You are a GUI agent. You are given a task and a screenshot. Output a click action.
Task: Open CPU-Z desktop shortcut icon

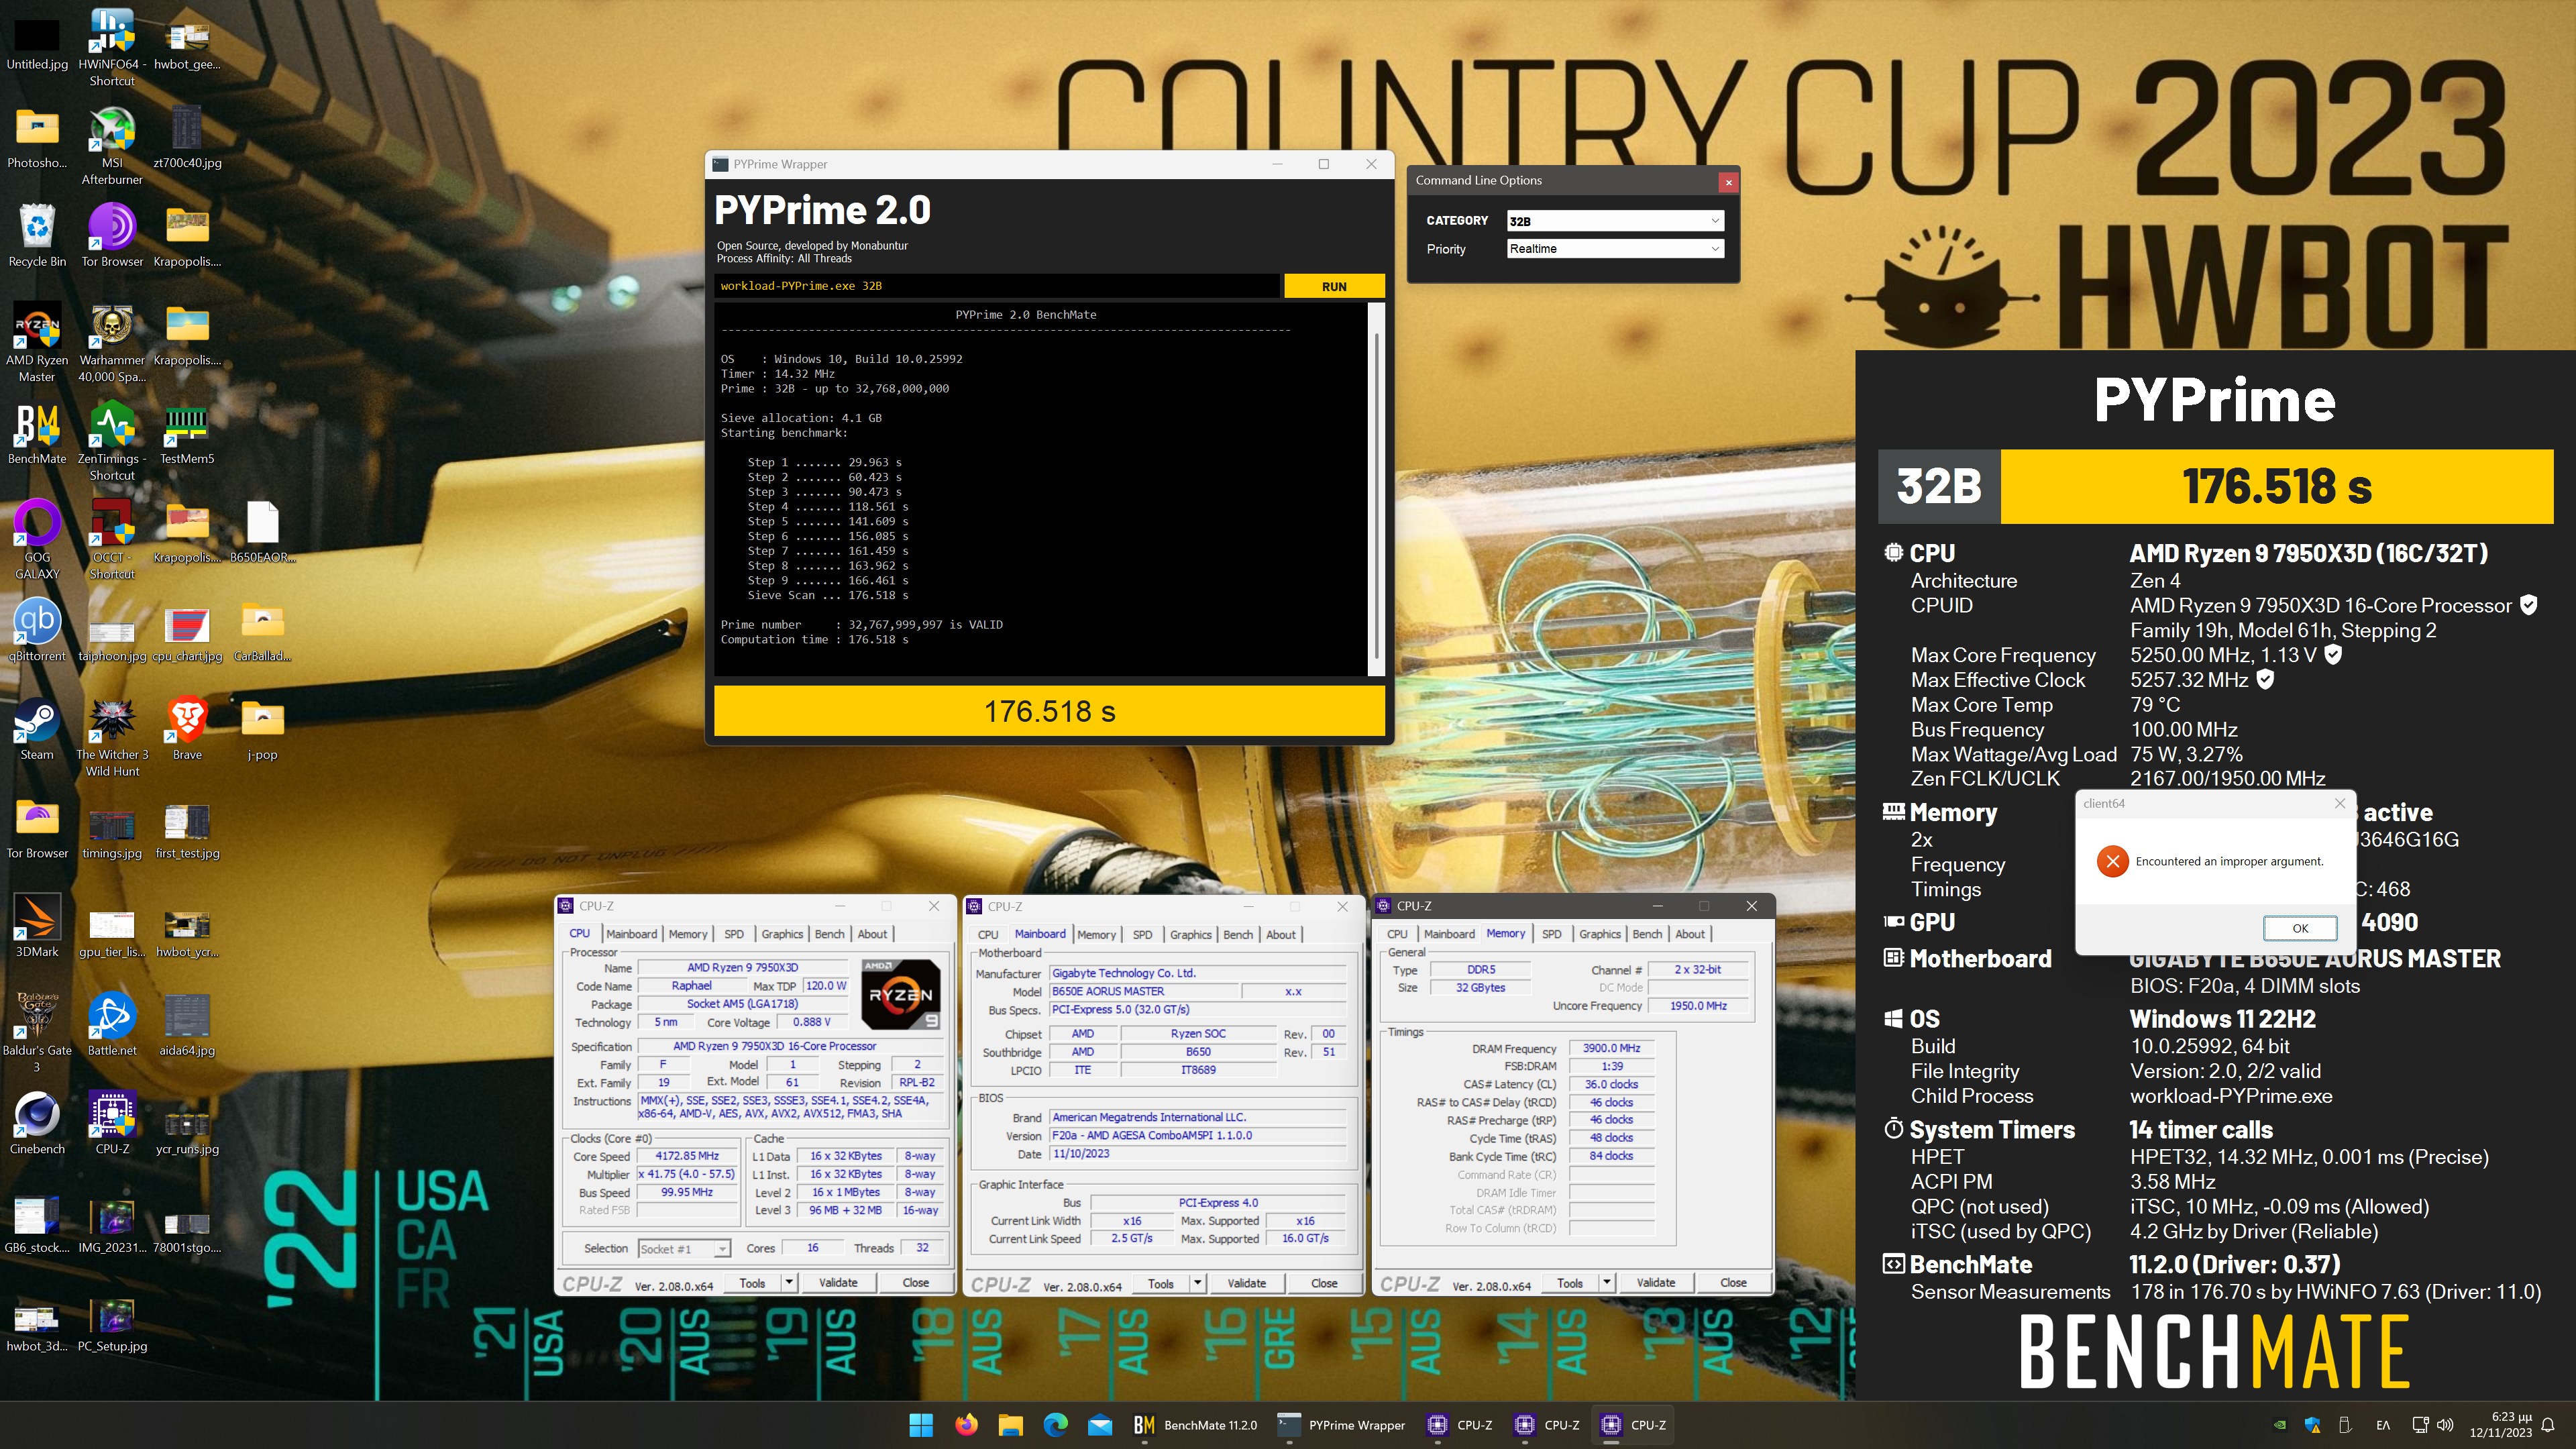click(112, 1124)
